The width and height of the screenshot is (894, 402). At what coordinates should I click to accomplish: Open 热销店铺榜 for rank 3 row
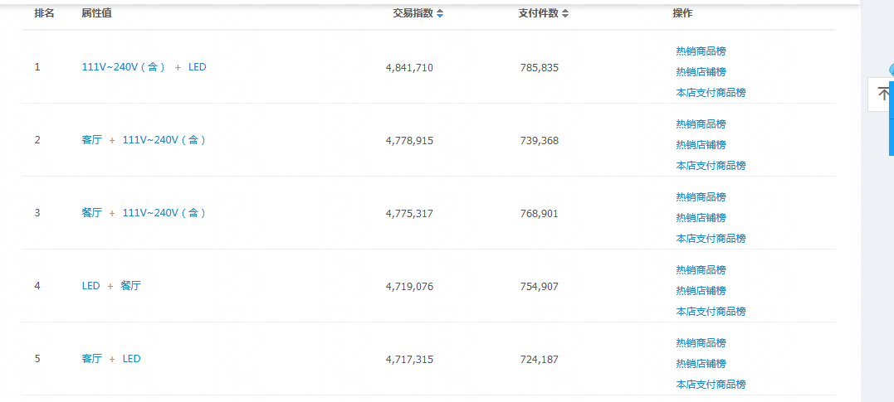[701, 217]
